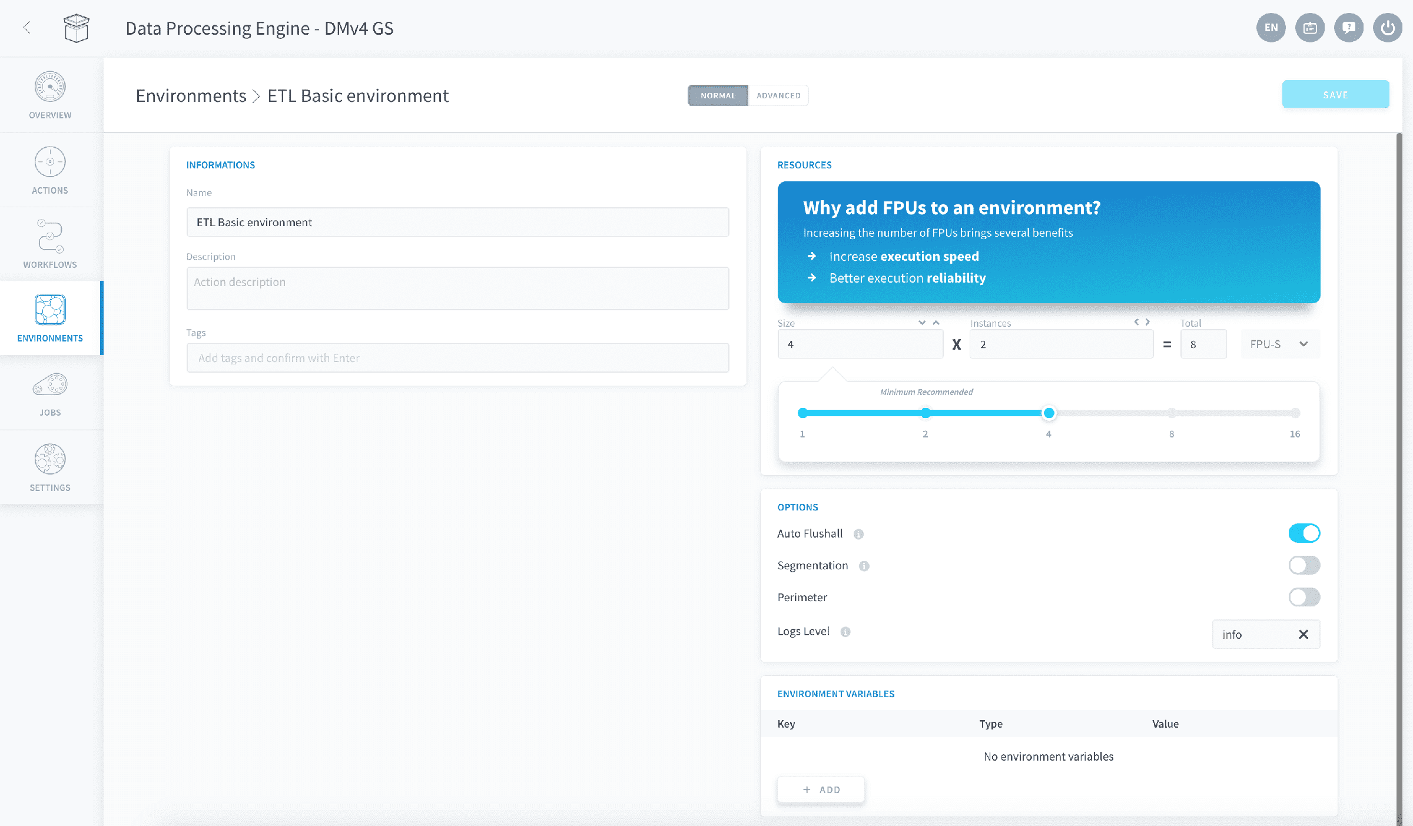
Task: Click the Data Processing Engine box logo
Action: [x=77, y=28]
